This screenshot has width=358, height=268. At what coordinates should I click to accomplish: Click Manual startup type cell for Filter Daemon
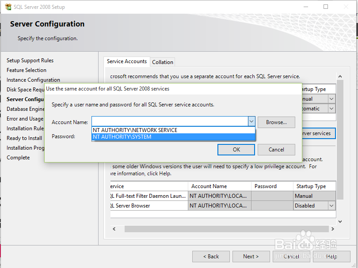[315, 196]
